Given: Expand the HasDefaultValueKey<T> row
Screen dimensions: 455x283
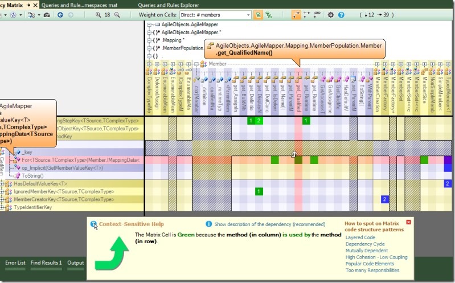Looking at the screenshot, I should click(2, 184).
